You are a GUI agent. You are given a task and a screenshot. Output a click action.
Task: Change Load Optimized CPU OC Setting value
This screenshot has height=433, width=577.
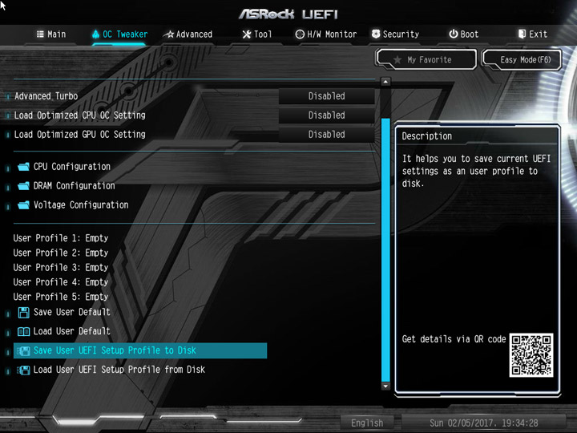[x=327, y=115]
